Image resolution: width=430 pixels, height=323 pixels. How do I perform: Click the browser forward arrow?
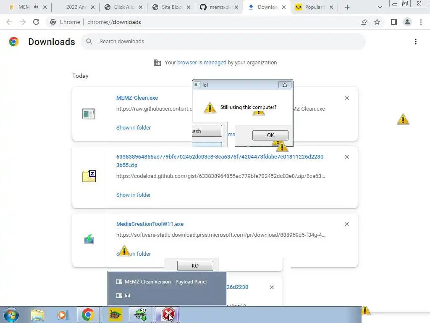click(23, 22)
